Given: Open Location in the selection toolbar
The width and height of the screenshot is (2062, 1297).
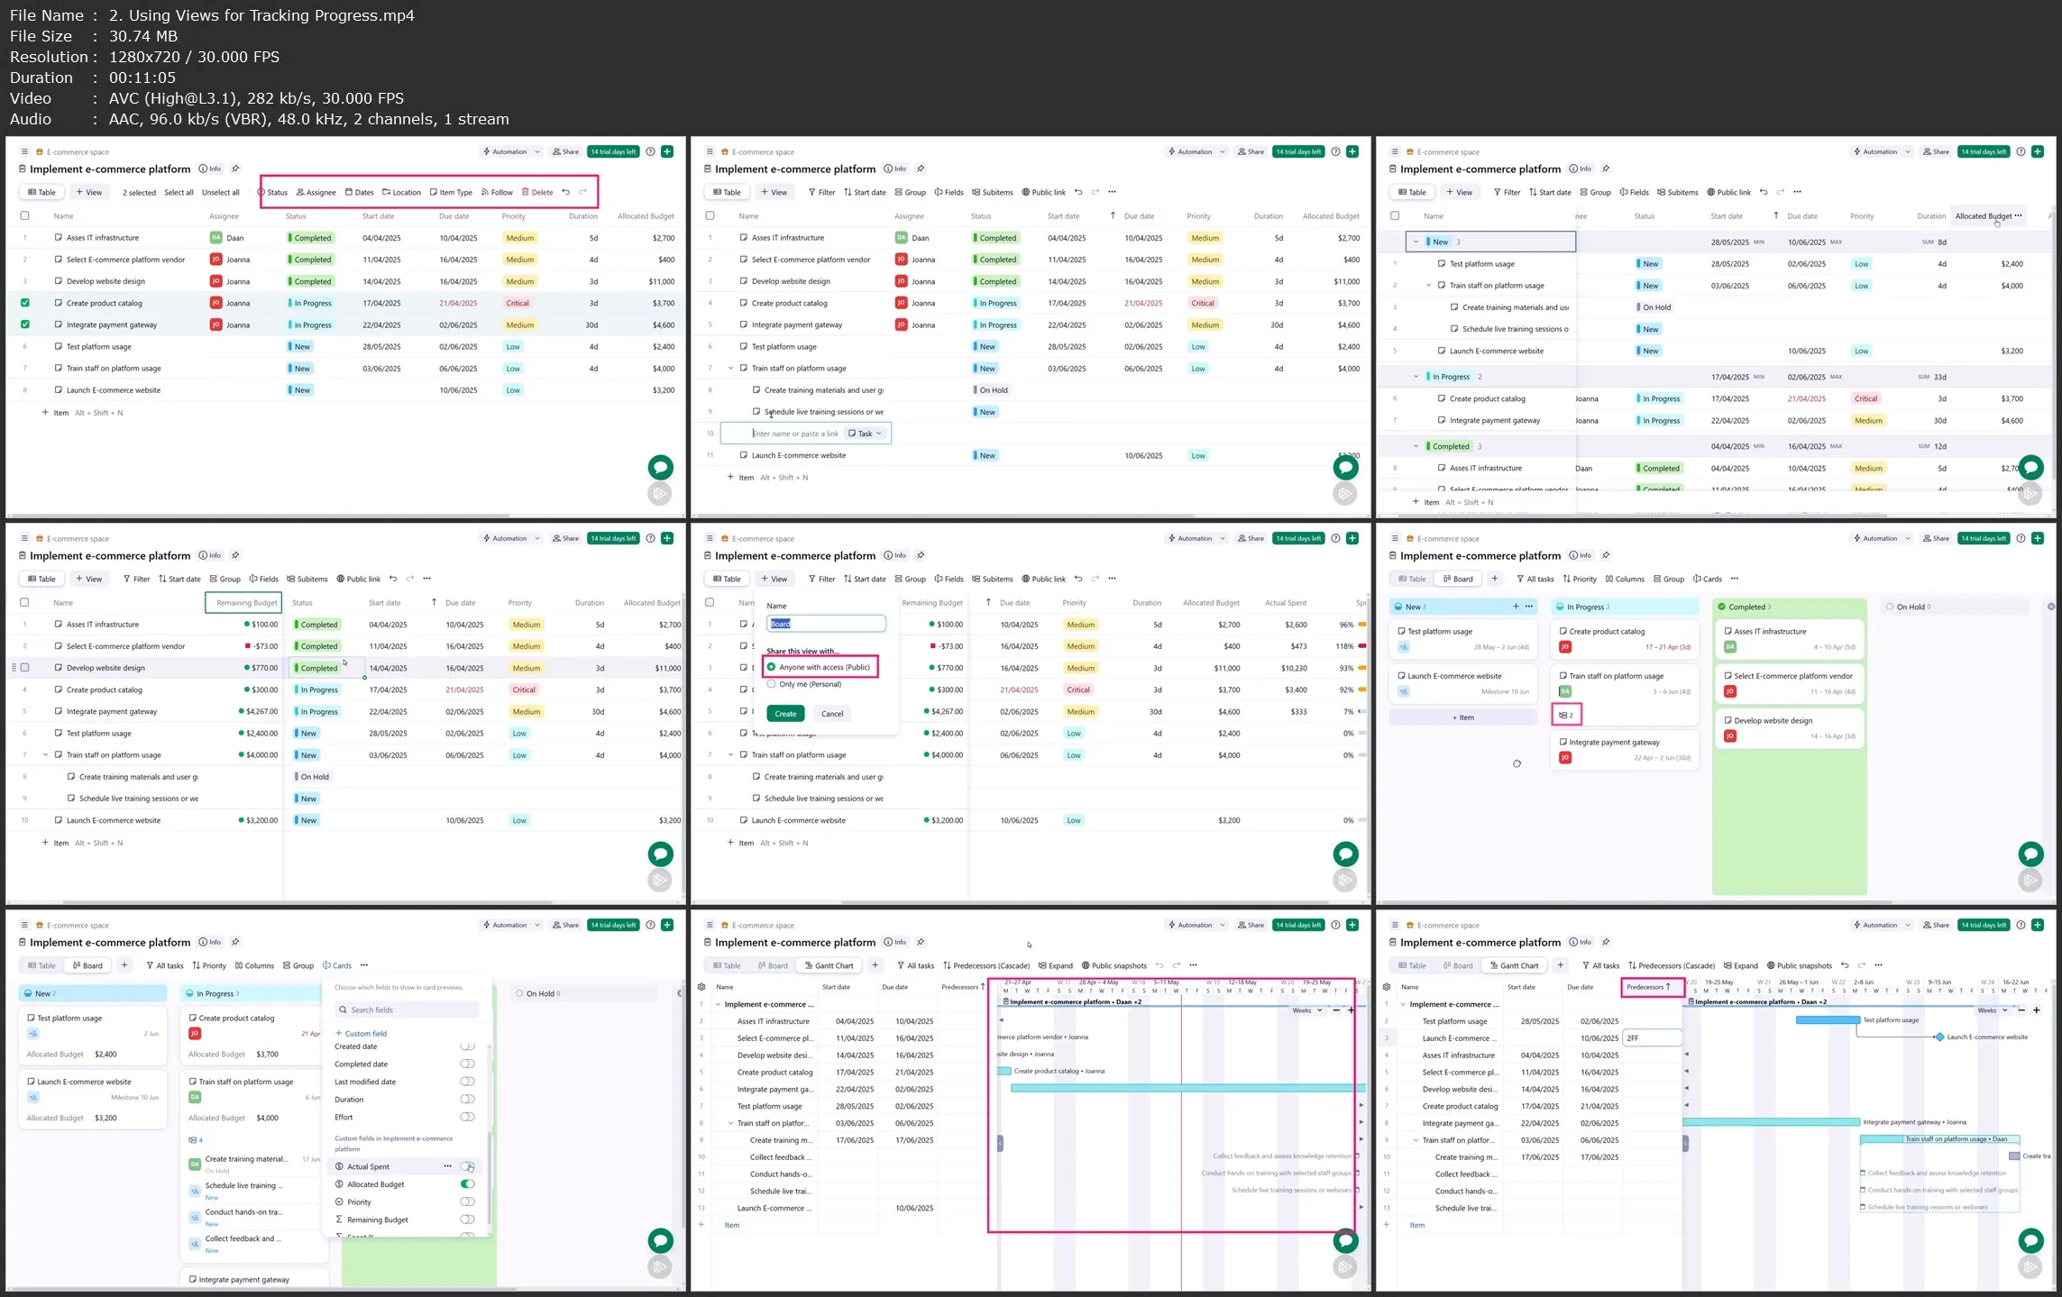Looking at the screenshot, I should (401, 192).
